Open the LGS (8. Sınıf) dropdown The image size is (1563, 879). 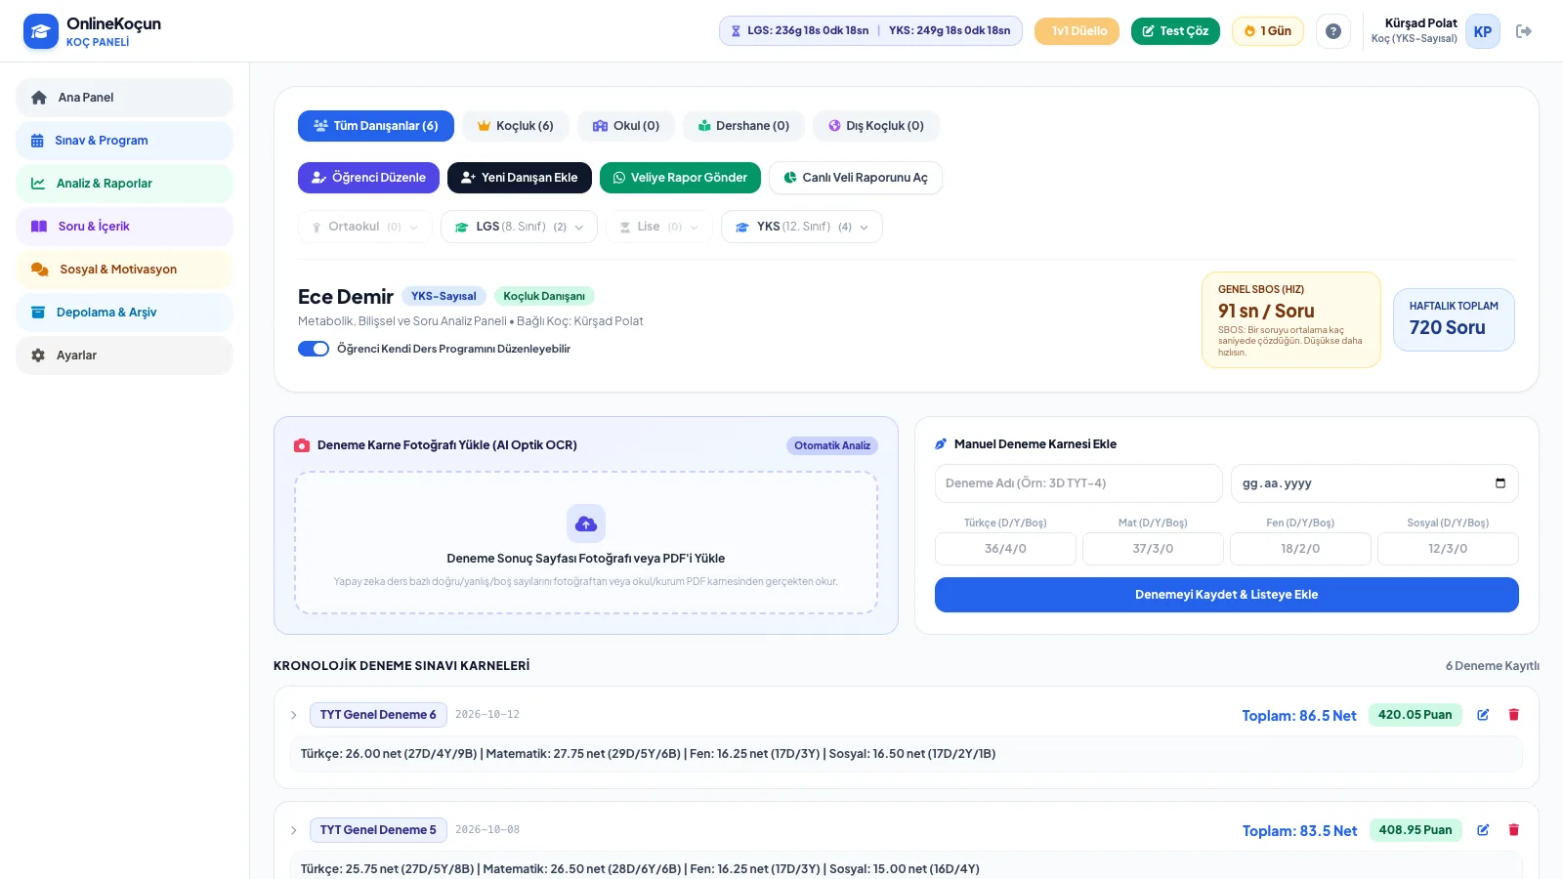[x=519, y=227]
